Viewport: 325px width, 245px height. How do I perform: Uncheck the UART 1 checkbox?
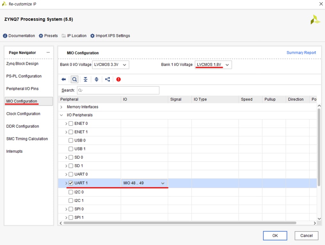click(71, 183)
